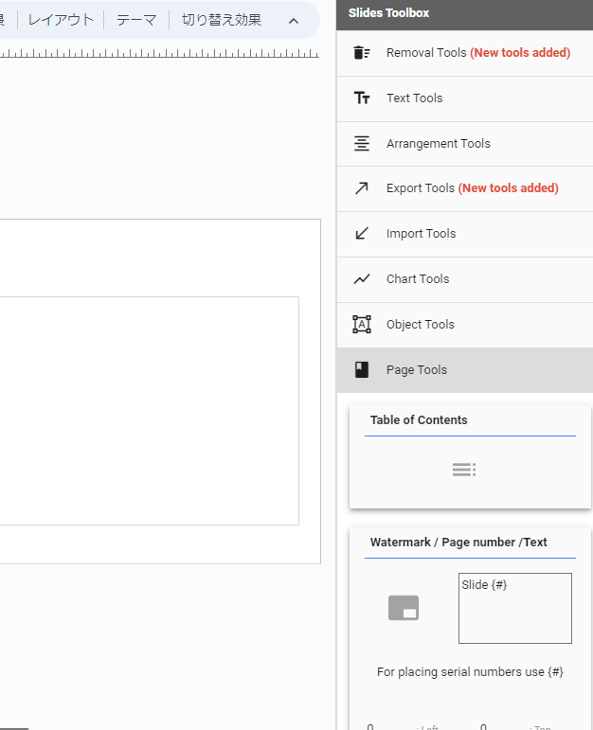Click the watermark placement icon
This screenshot has height=730, width=593.
404,609
